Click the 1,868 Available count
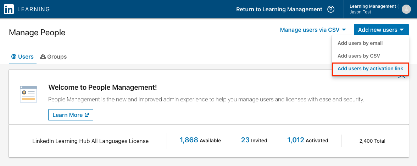The height and width of the screenshot is (166, 417). tap(200, 140)
